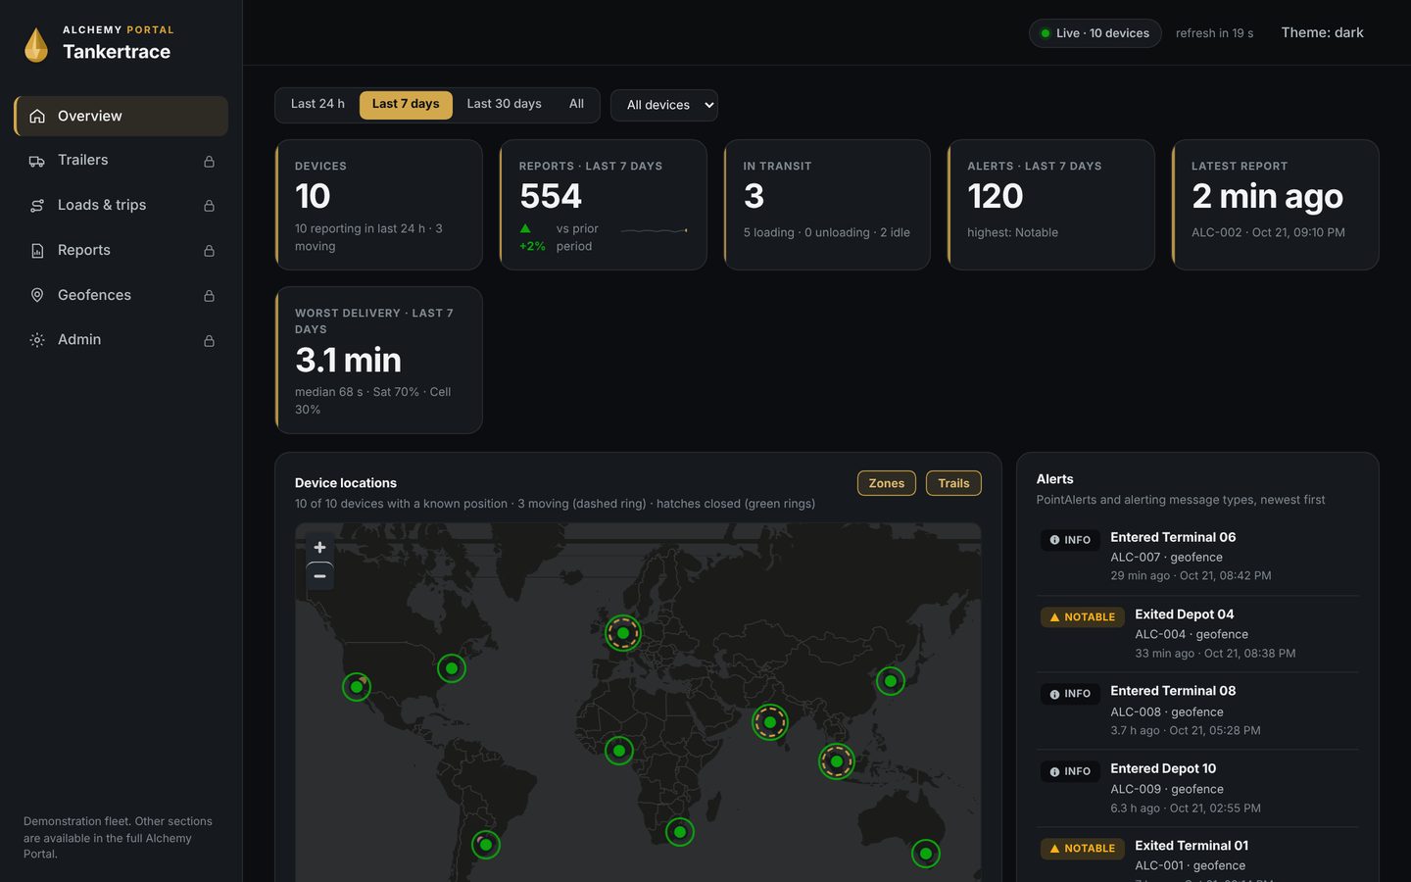The height and width of the screenshot is (882, 1411).
Task: Select the Last 7 days range
Action: 406,104
